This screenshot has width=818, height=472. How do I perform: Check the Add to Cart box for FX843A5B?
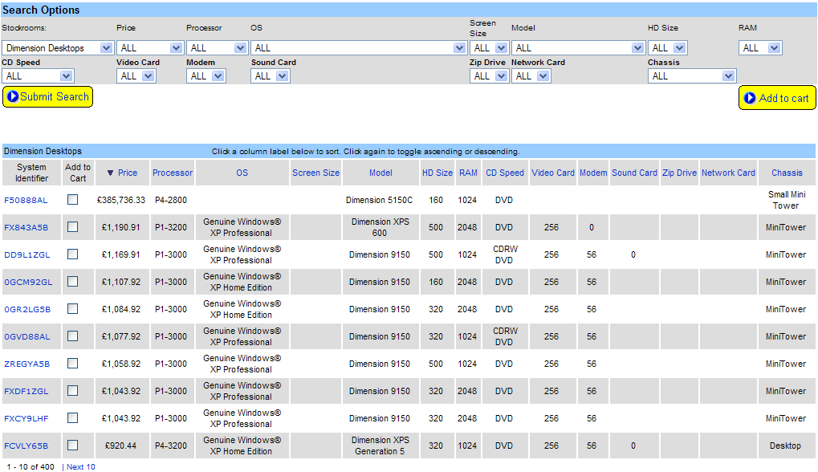point(73,227)
